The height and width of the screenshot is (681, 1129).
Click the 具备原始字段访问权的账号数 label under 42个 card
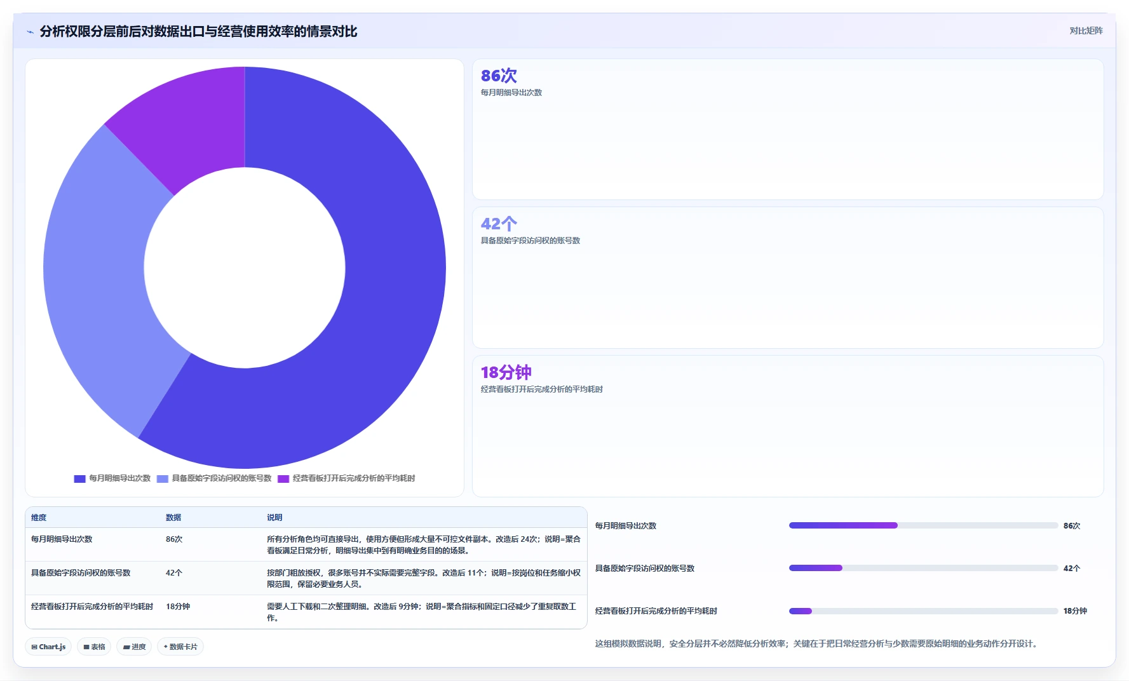tap(531, 241)
